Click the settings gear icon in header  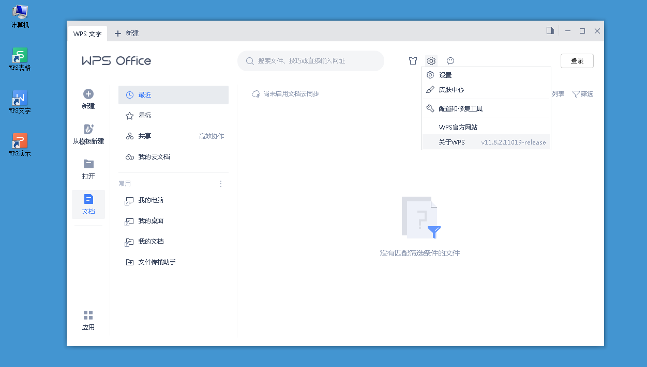(431, 61)
